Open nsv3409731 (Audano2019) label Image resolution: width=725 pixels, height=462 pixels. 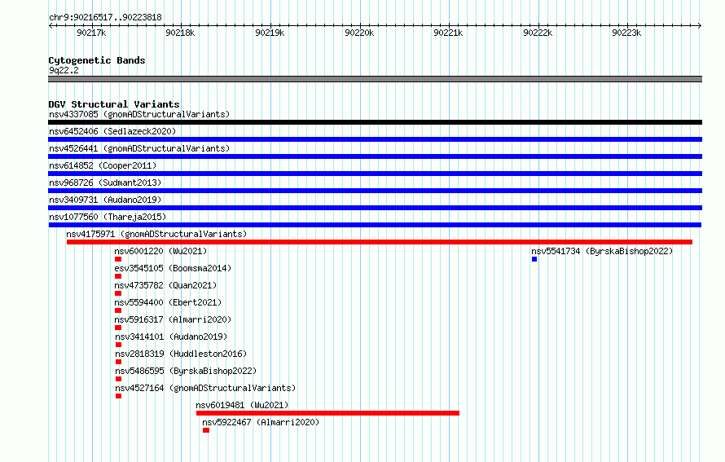click(x=105, y=200)
